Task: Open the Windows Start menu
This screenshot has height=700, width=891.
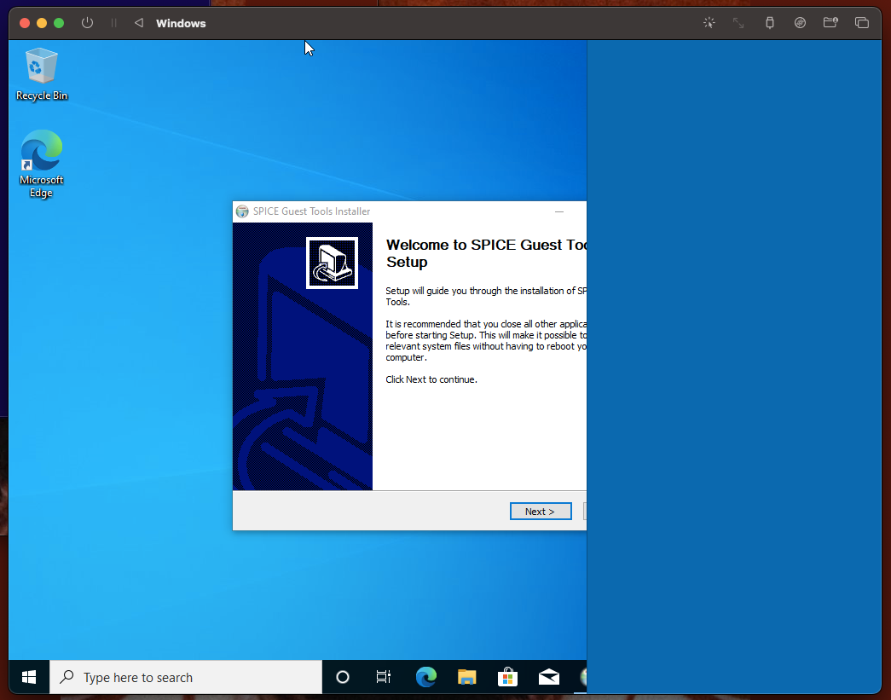Action: 29,677
